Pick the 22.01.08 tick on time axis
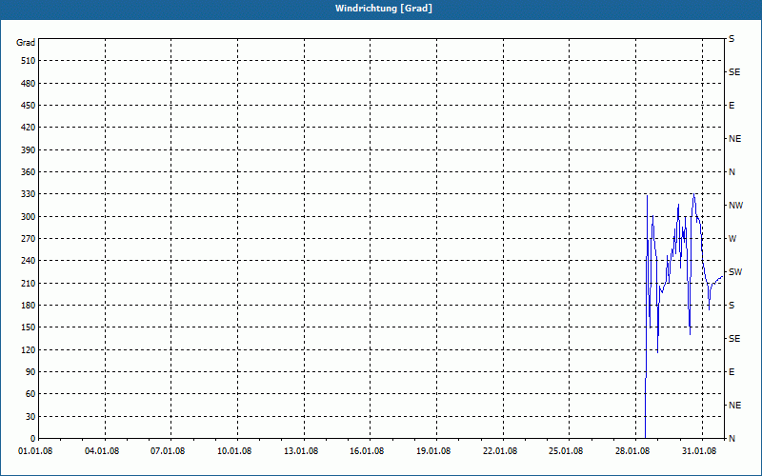 coord(500,451)
